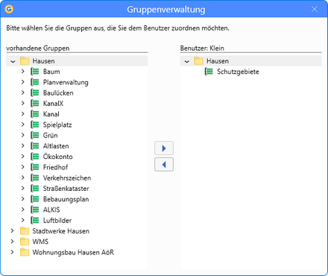
Task: Click the ALKIS group icon
Action: pos(35,210)
